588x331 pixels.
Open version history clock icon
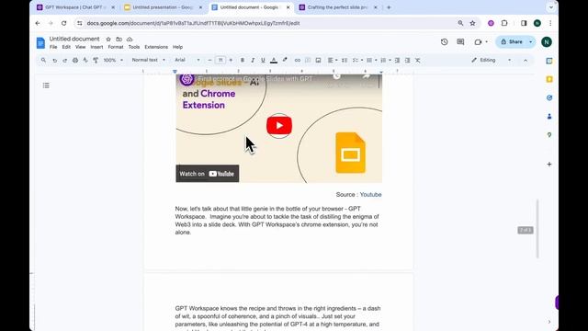tap(444, 42)
